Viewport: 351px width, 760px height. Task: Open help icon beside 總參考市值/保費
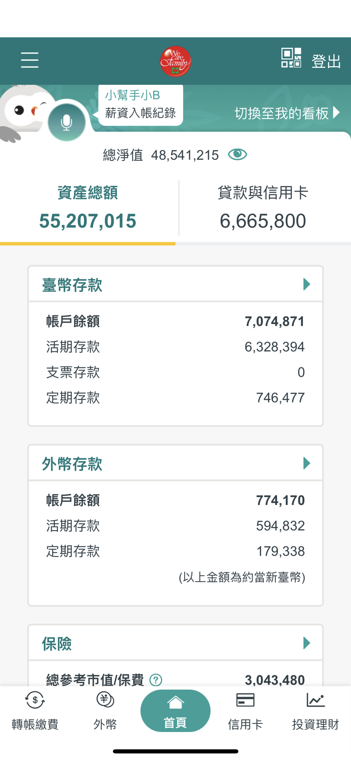(x=156, y=680)
